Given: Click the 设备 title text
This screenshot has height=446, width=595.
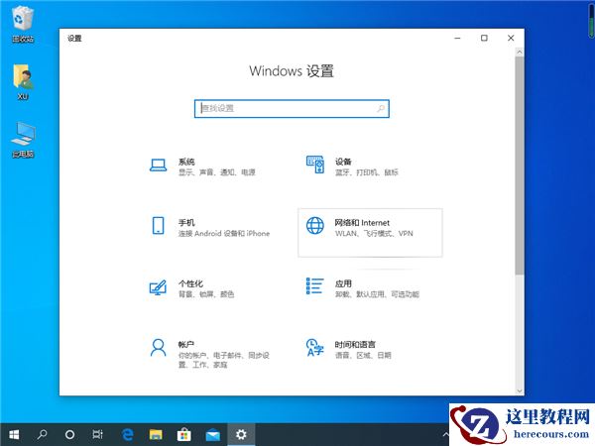Looking at the screenshot, I should pyautogui.click(x=343, y=162).
